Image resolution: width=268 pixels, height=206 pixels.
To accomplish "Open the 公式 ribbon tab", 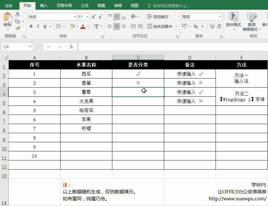I will pyautogui.click(x=84, y=6).
